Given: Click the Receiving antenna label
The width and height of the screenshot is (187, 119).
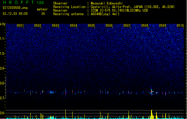Looking at the screenshot, I should [68, 14].
